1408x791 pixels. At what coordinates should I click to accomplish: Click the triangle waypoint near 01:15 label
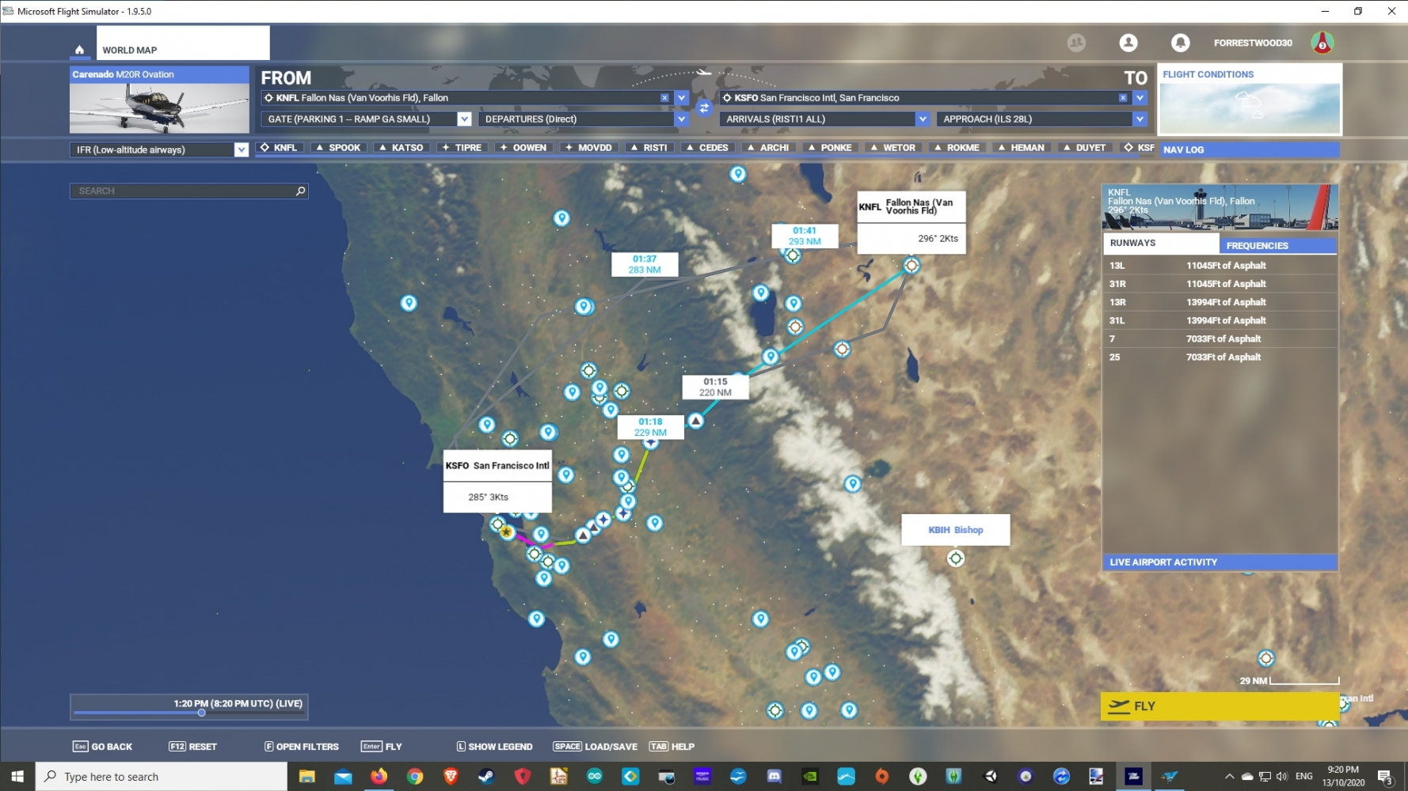click(x=695, y=421)
